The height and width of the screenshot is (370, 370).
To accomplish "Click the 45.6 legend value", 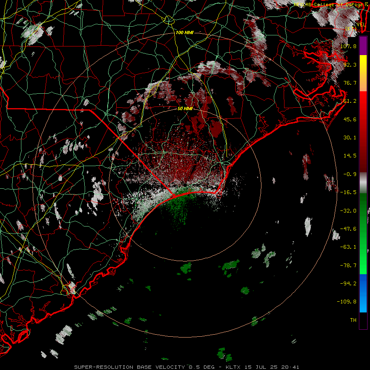I will 350,119.
